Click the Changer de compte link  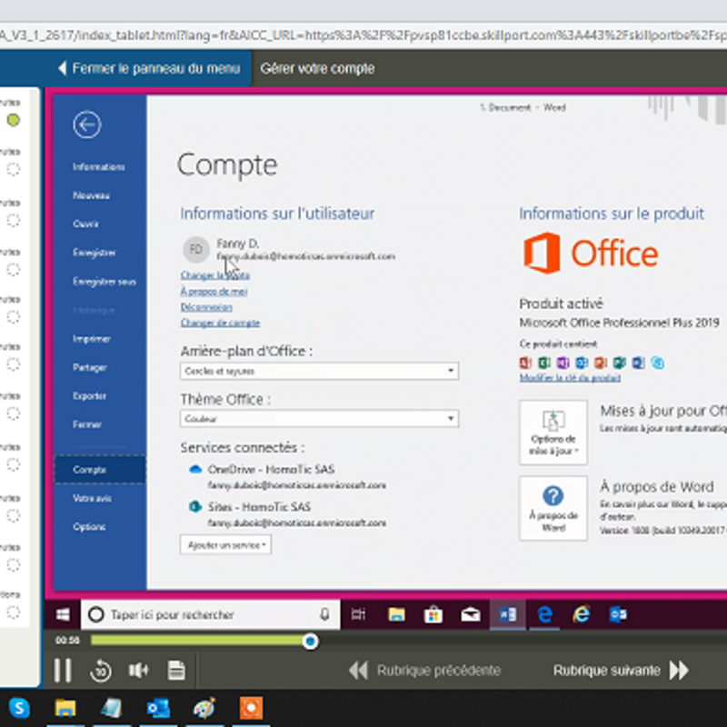(220, 323)
